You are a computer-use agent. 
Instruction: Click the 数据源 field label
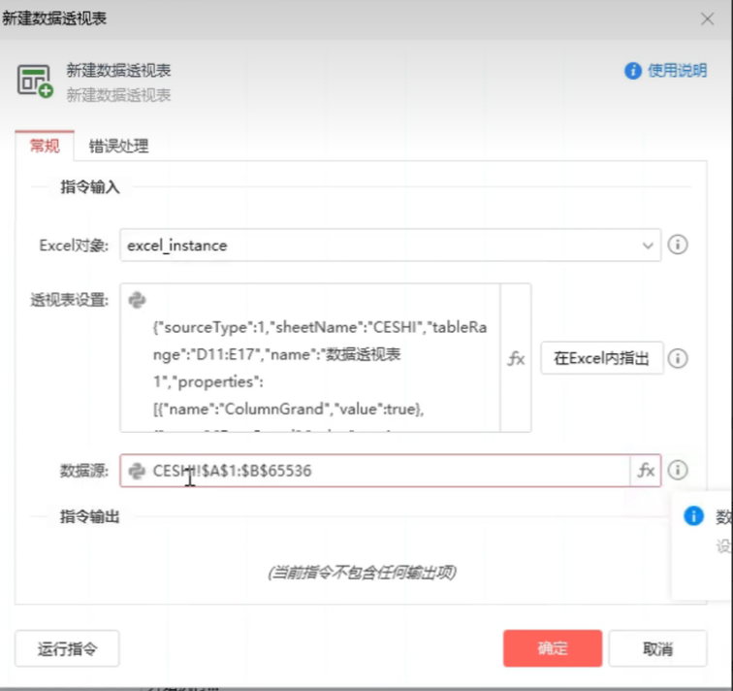84,471
